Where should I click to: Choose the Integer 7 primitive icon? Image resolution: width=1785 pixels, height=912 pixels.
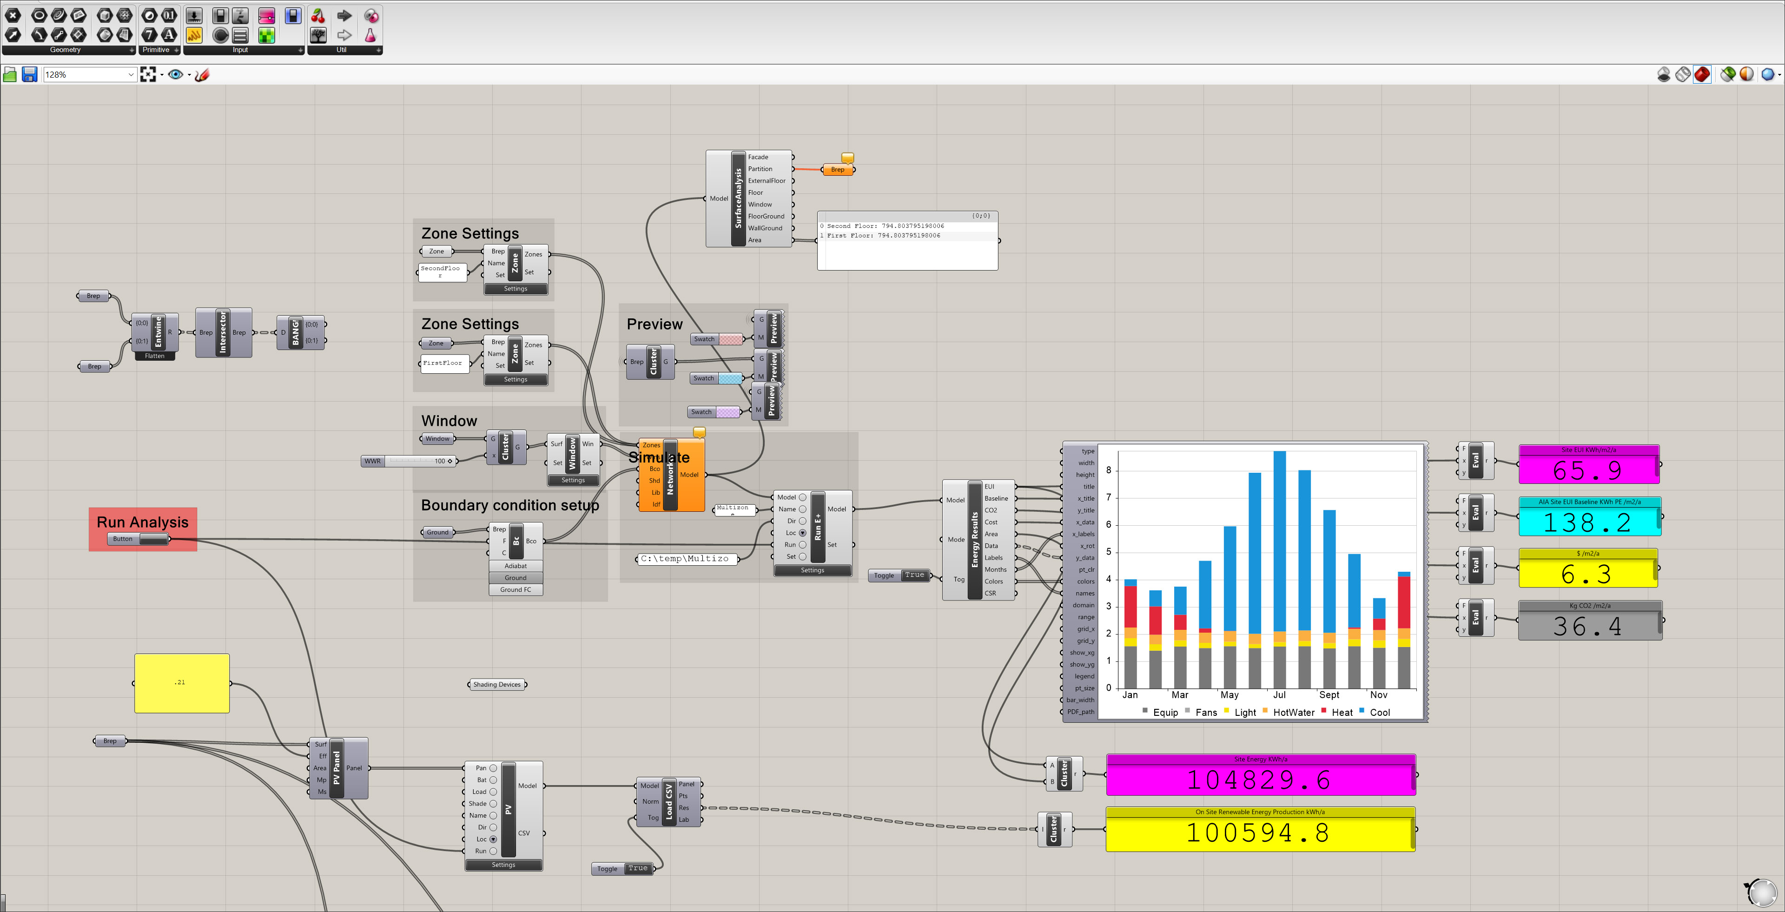(x=150, y=35)
